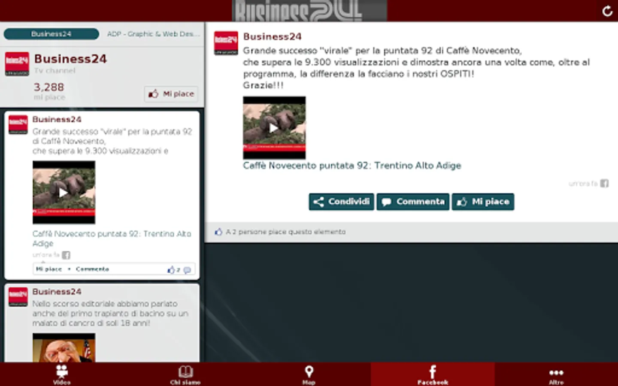Open thumbnail image of second sidebar post

pyautogui.click(x=64, y=348)
